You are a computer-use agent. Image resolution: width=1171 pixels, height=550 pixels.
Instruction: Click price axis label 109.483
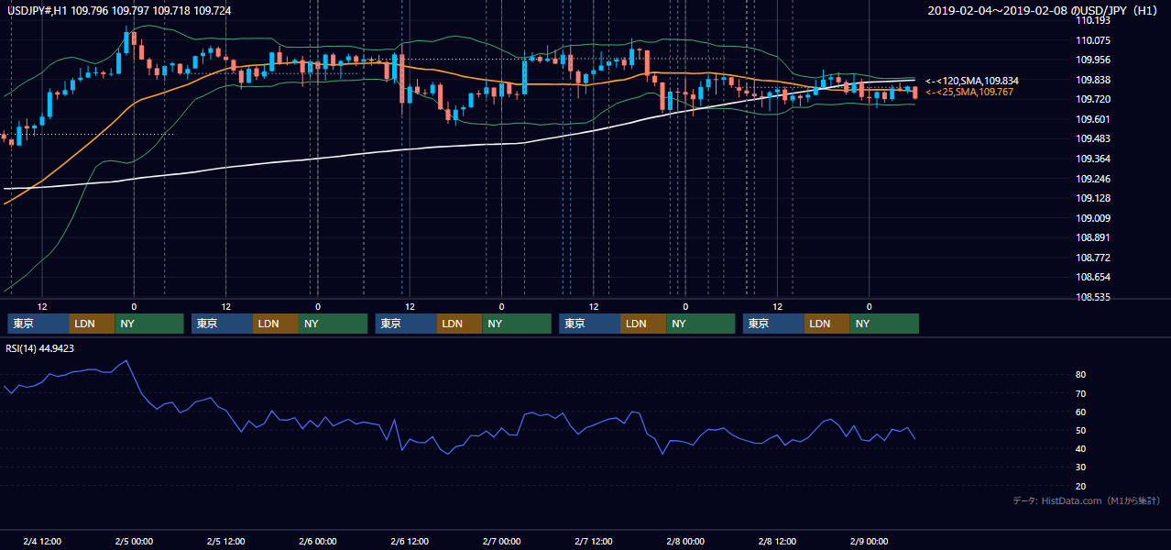tap(1093, 138)
